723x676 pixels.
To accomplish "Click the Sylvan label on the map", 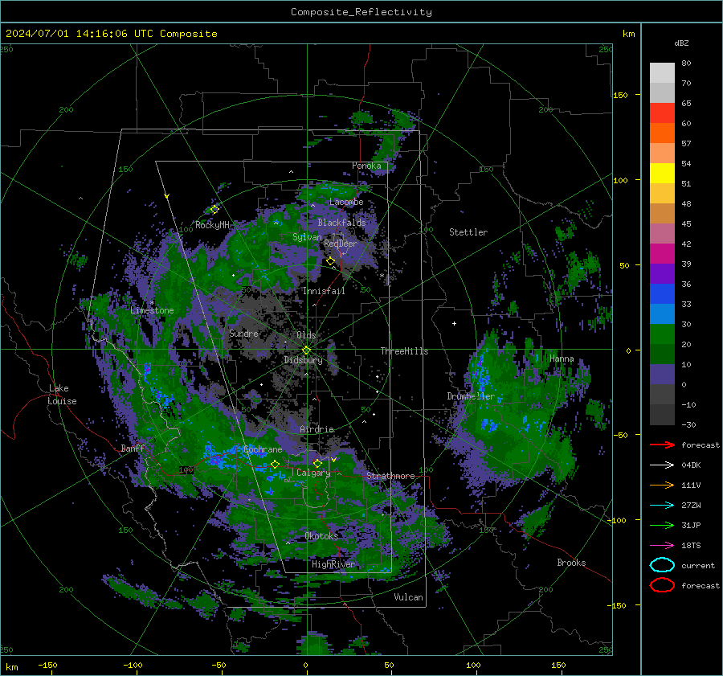I will pos(307,237).
